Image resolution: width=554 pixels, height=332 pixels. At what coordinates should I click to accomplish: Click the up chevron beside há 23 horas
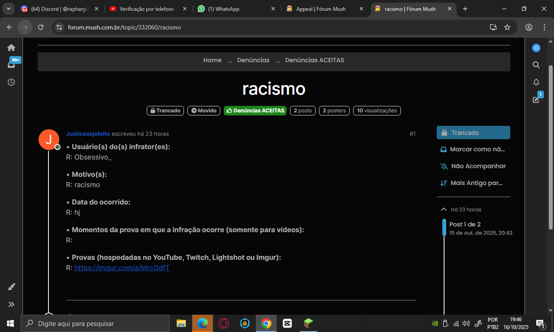[444, 209]
